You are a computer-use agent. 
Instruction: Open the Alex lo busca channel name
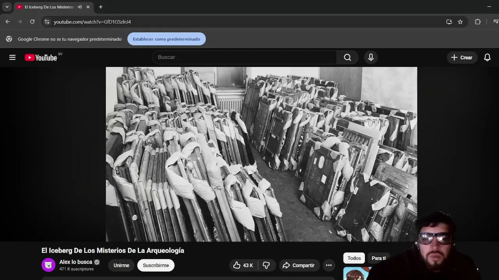click(x=76, y=262)
